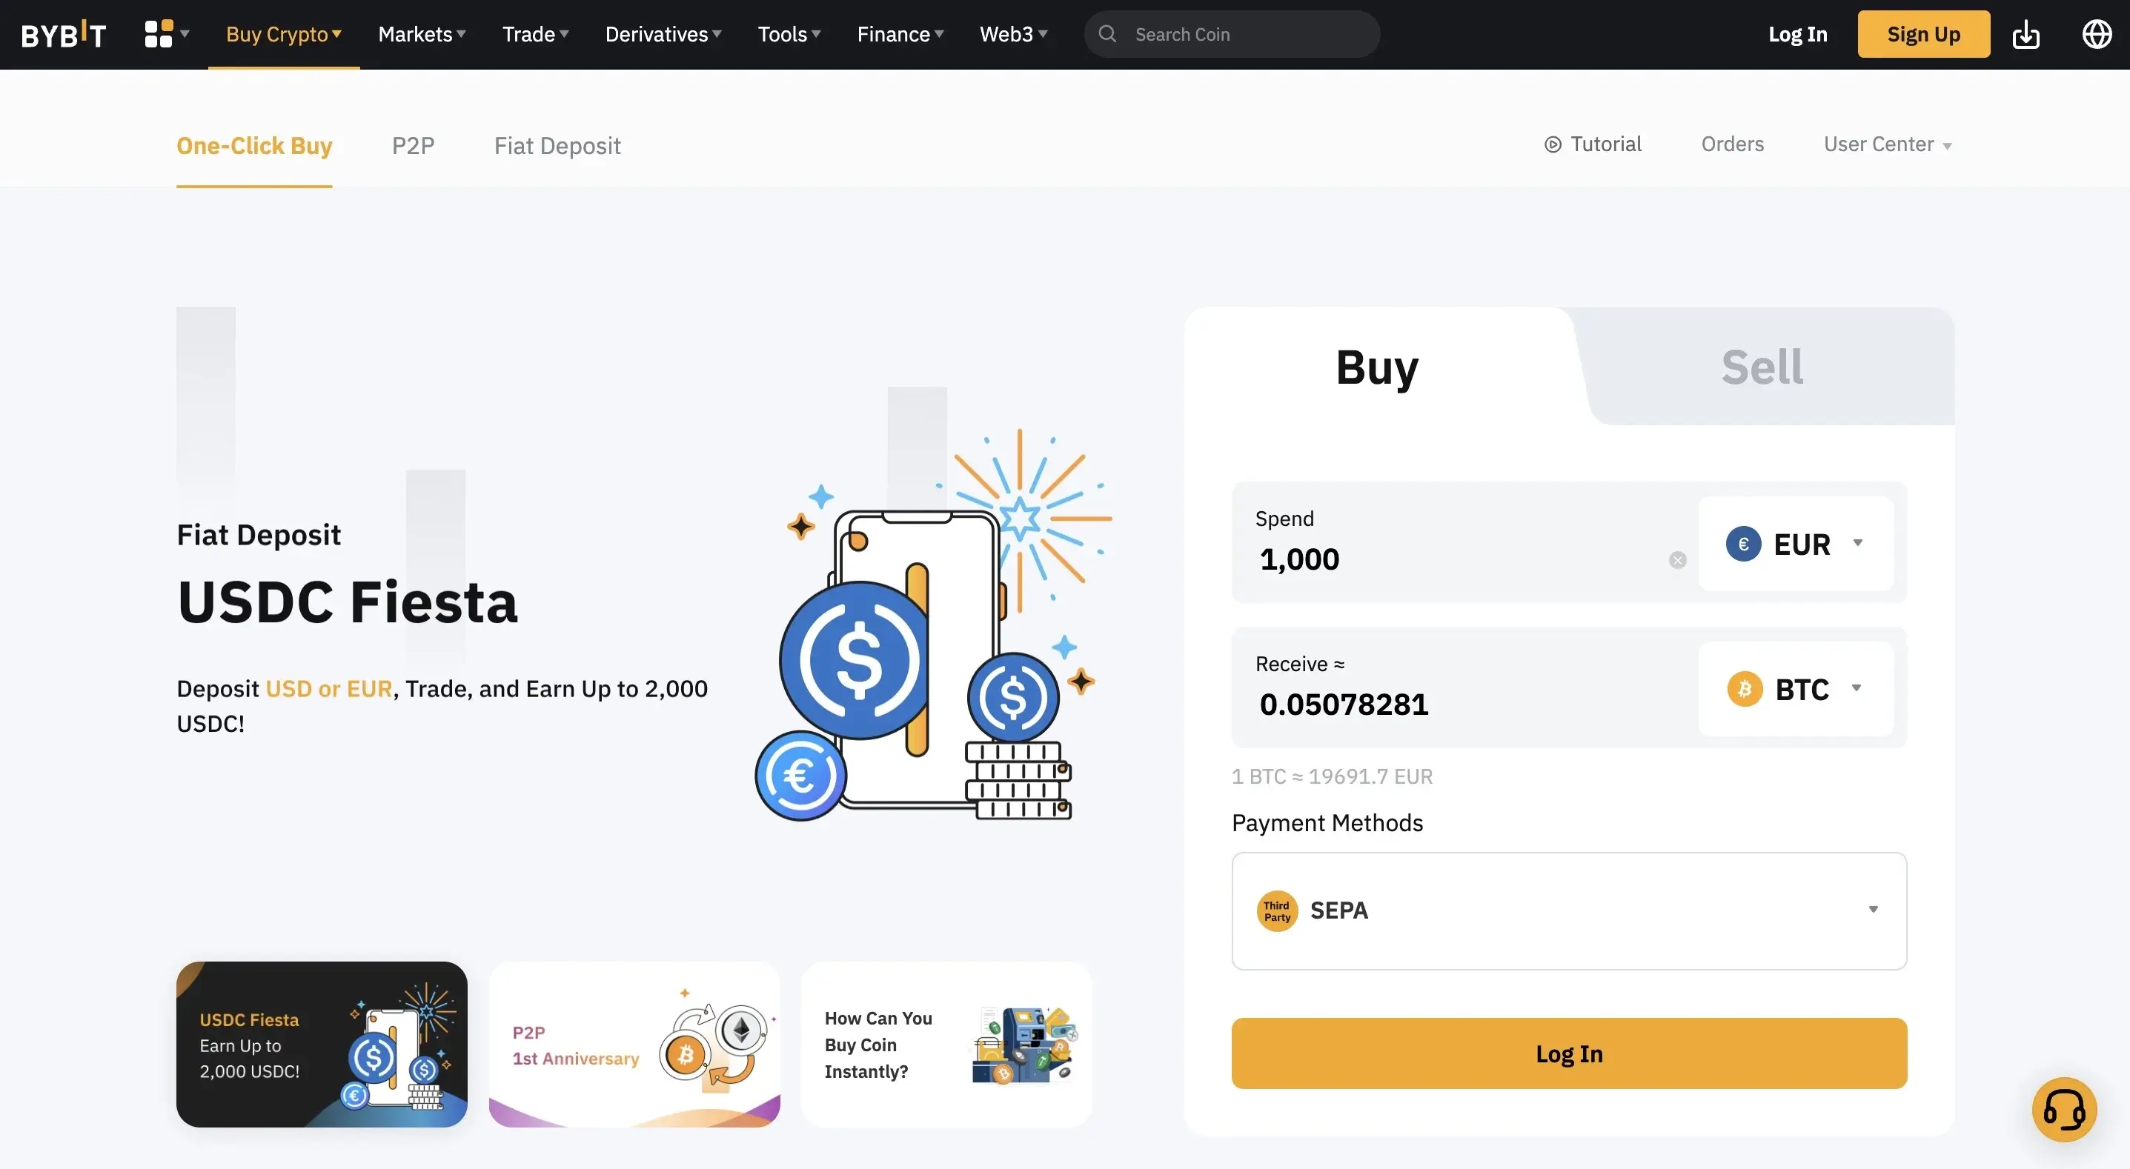Viewport: 2130px width, 1169px height.
Task: Expand the EUR currency selector arrow
Action: 1857,543
